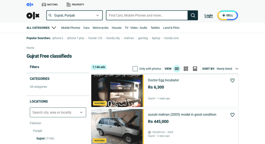
Task: Search popular term iphone 7 plus
Action: pyautogui.click(x=76, y=38)
